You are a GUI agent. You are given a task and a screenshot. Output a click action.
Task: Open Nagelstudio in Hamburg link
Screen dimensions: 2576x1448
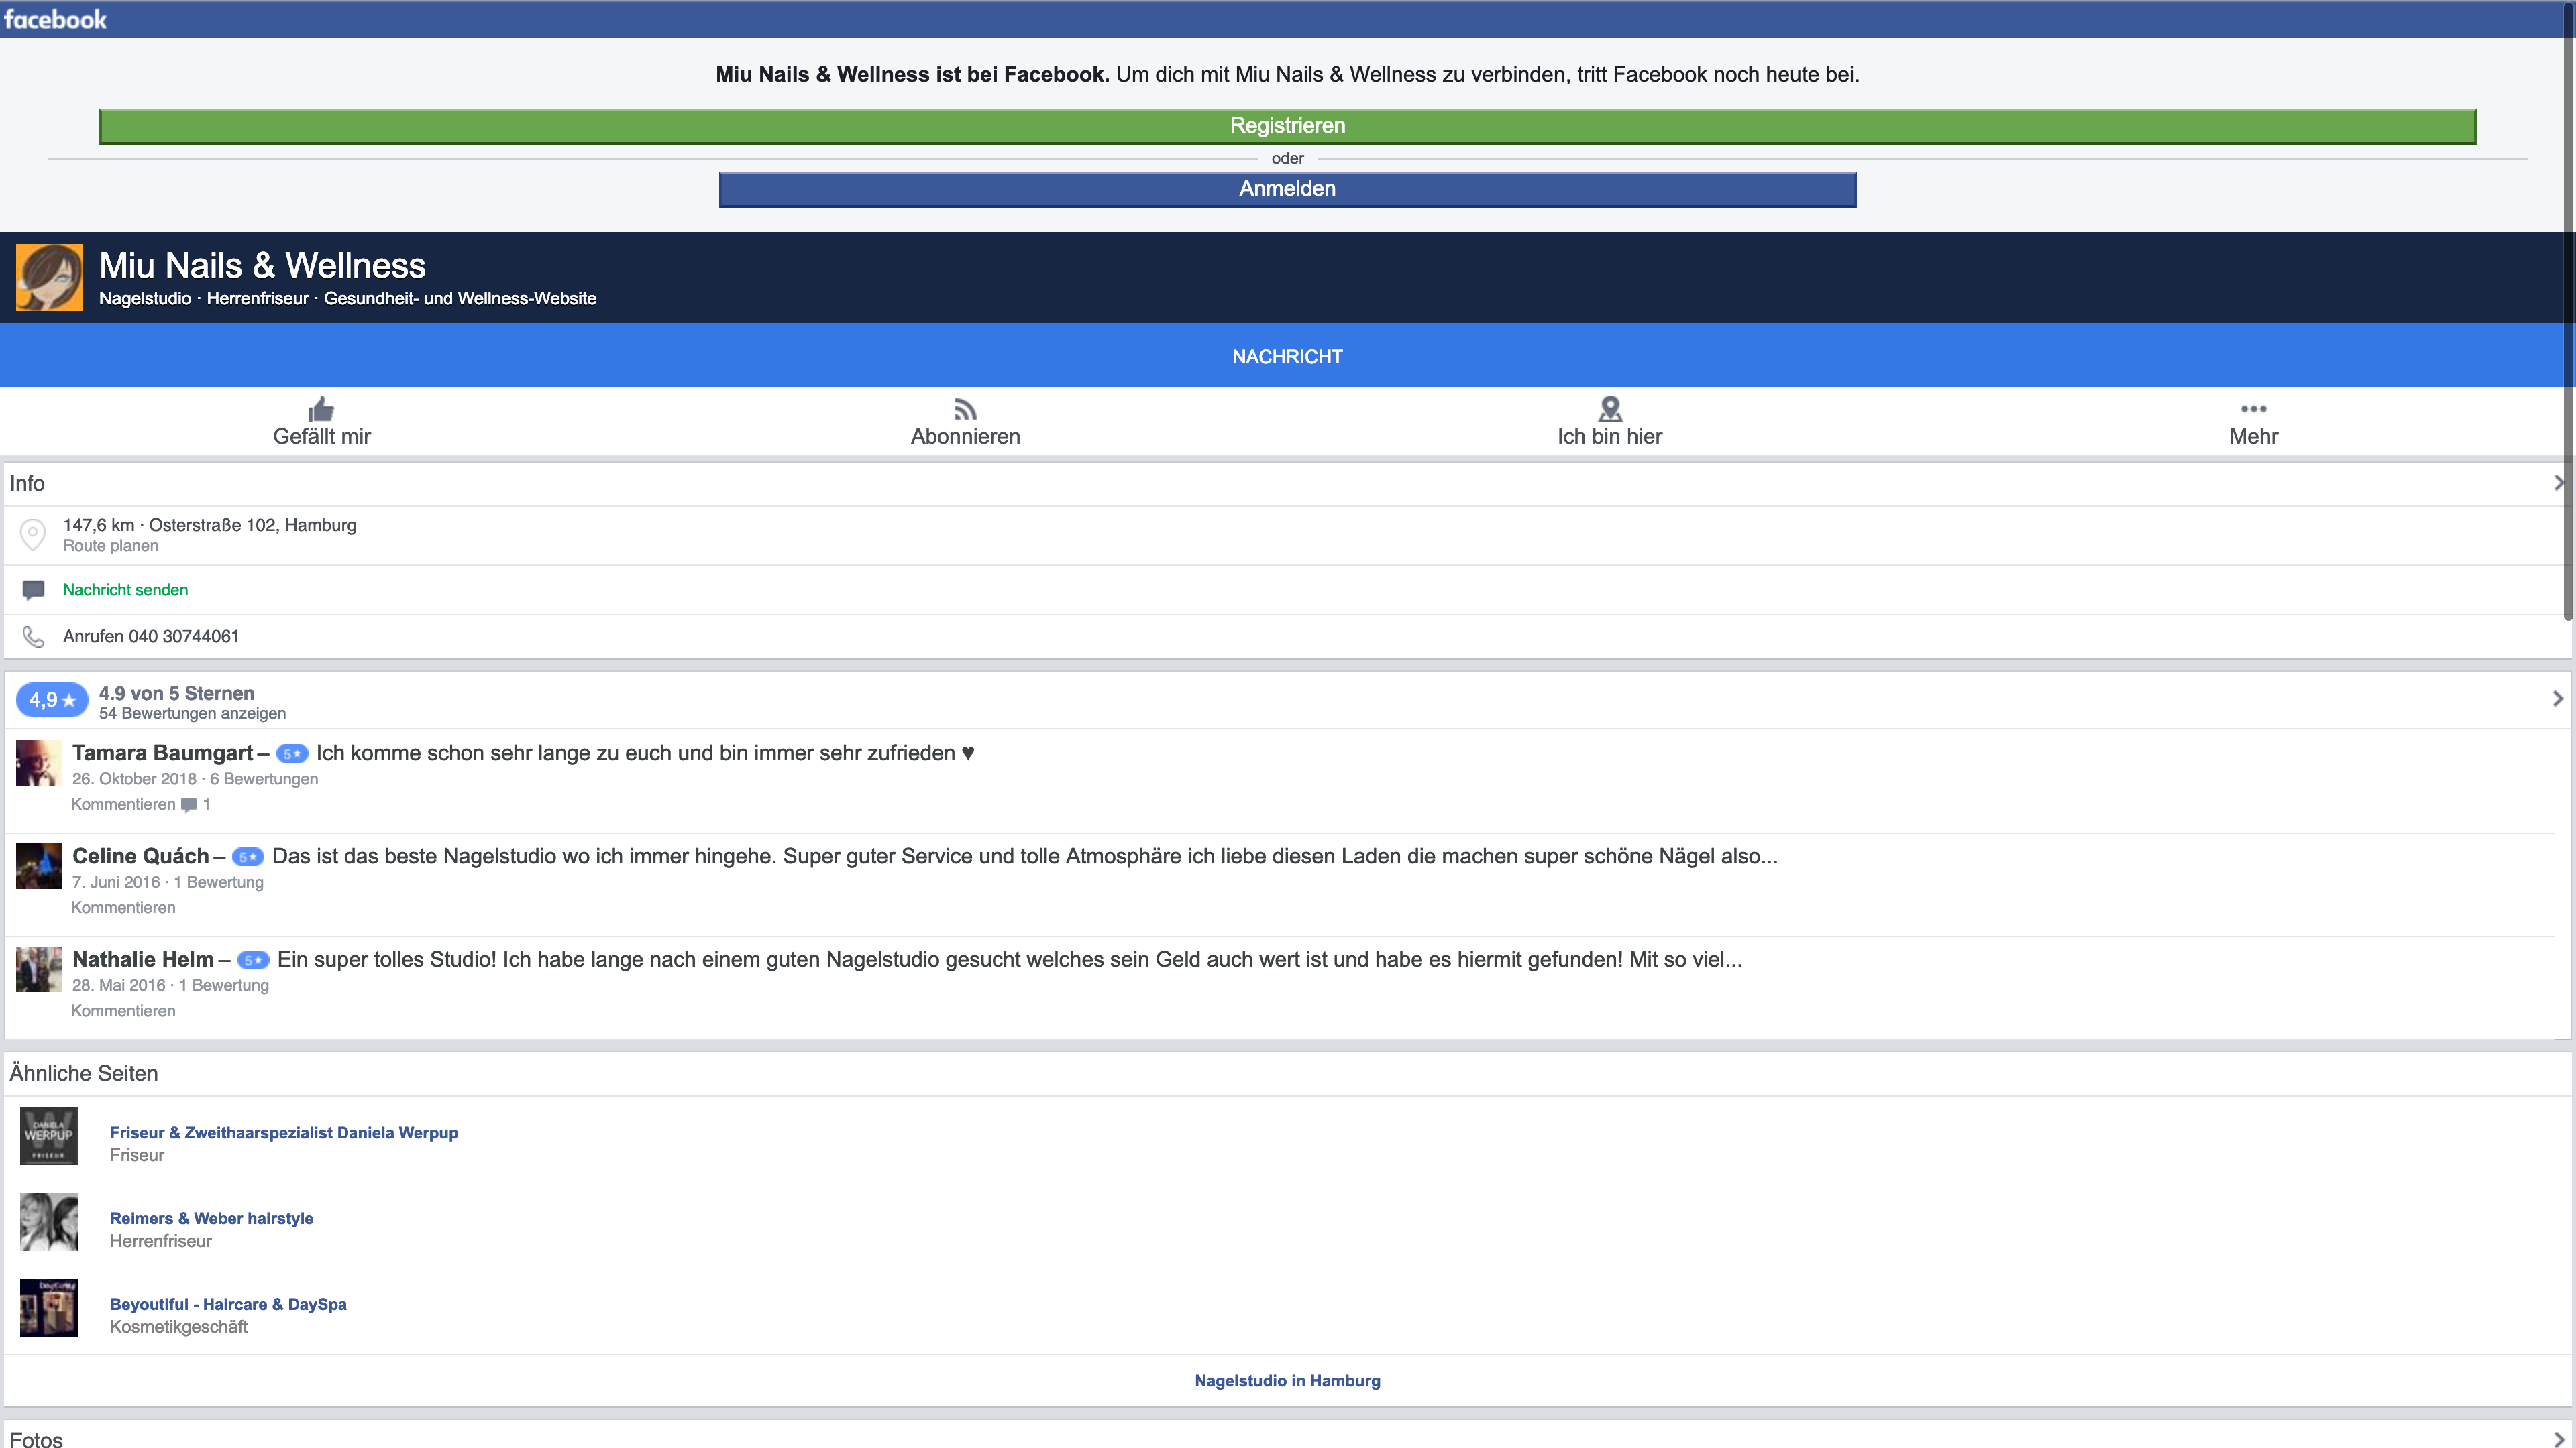1287,1381
